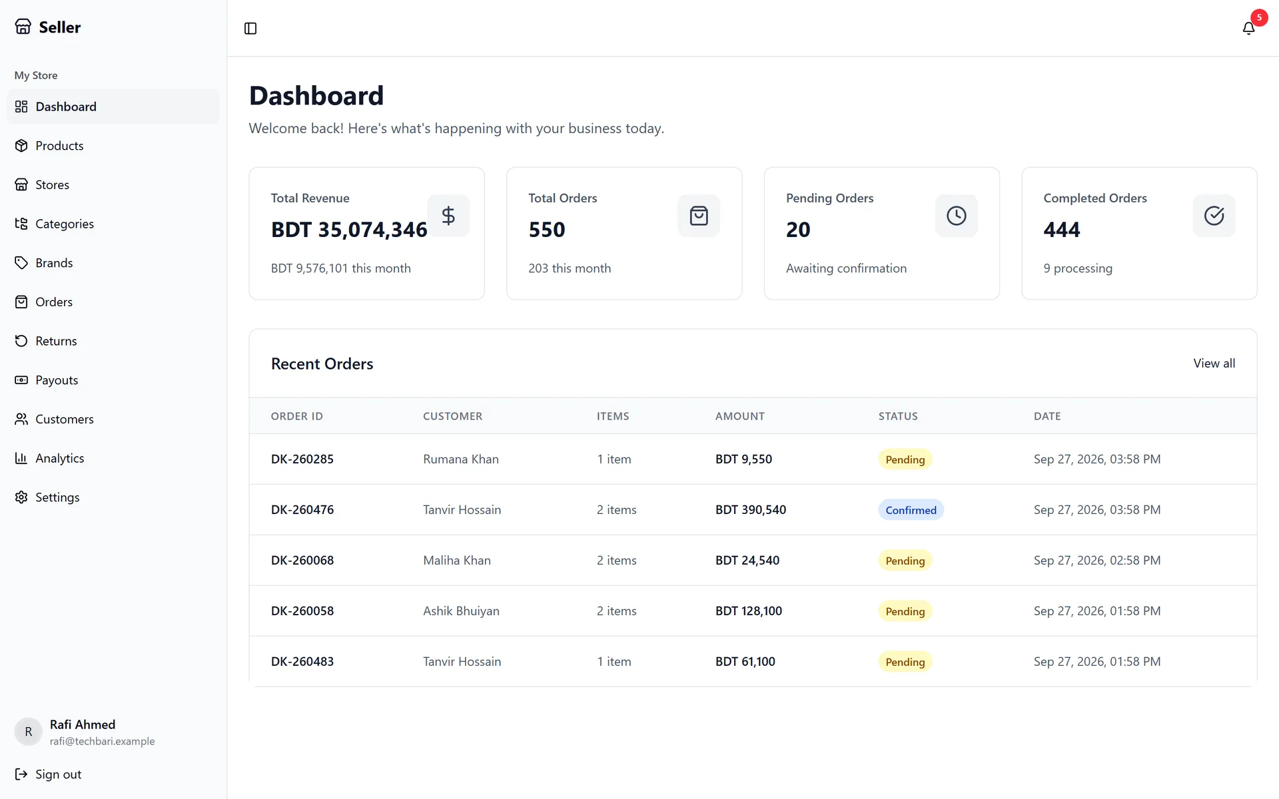Click the AMOUNT column header

740,416
